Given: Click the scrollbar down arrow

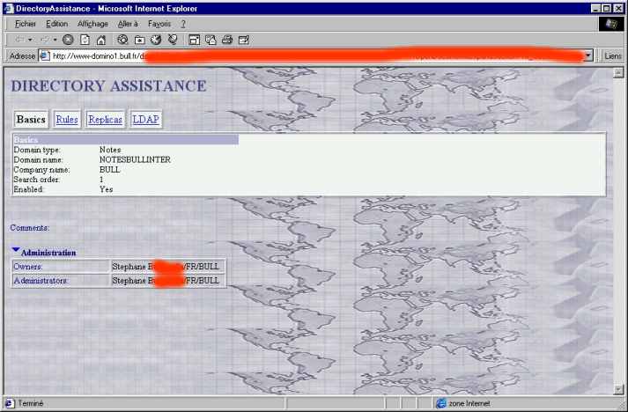Looking at the screenshot, I should (x=618, y=389).
